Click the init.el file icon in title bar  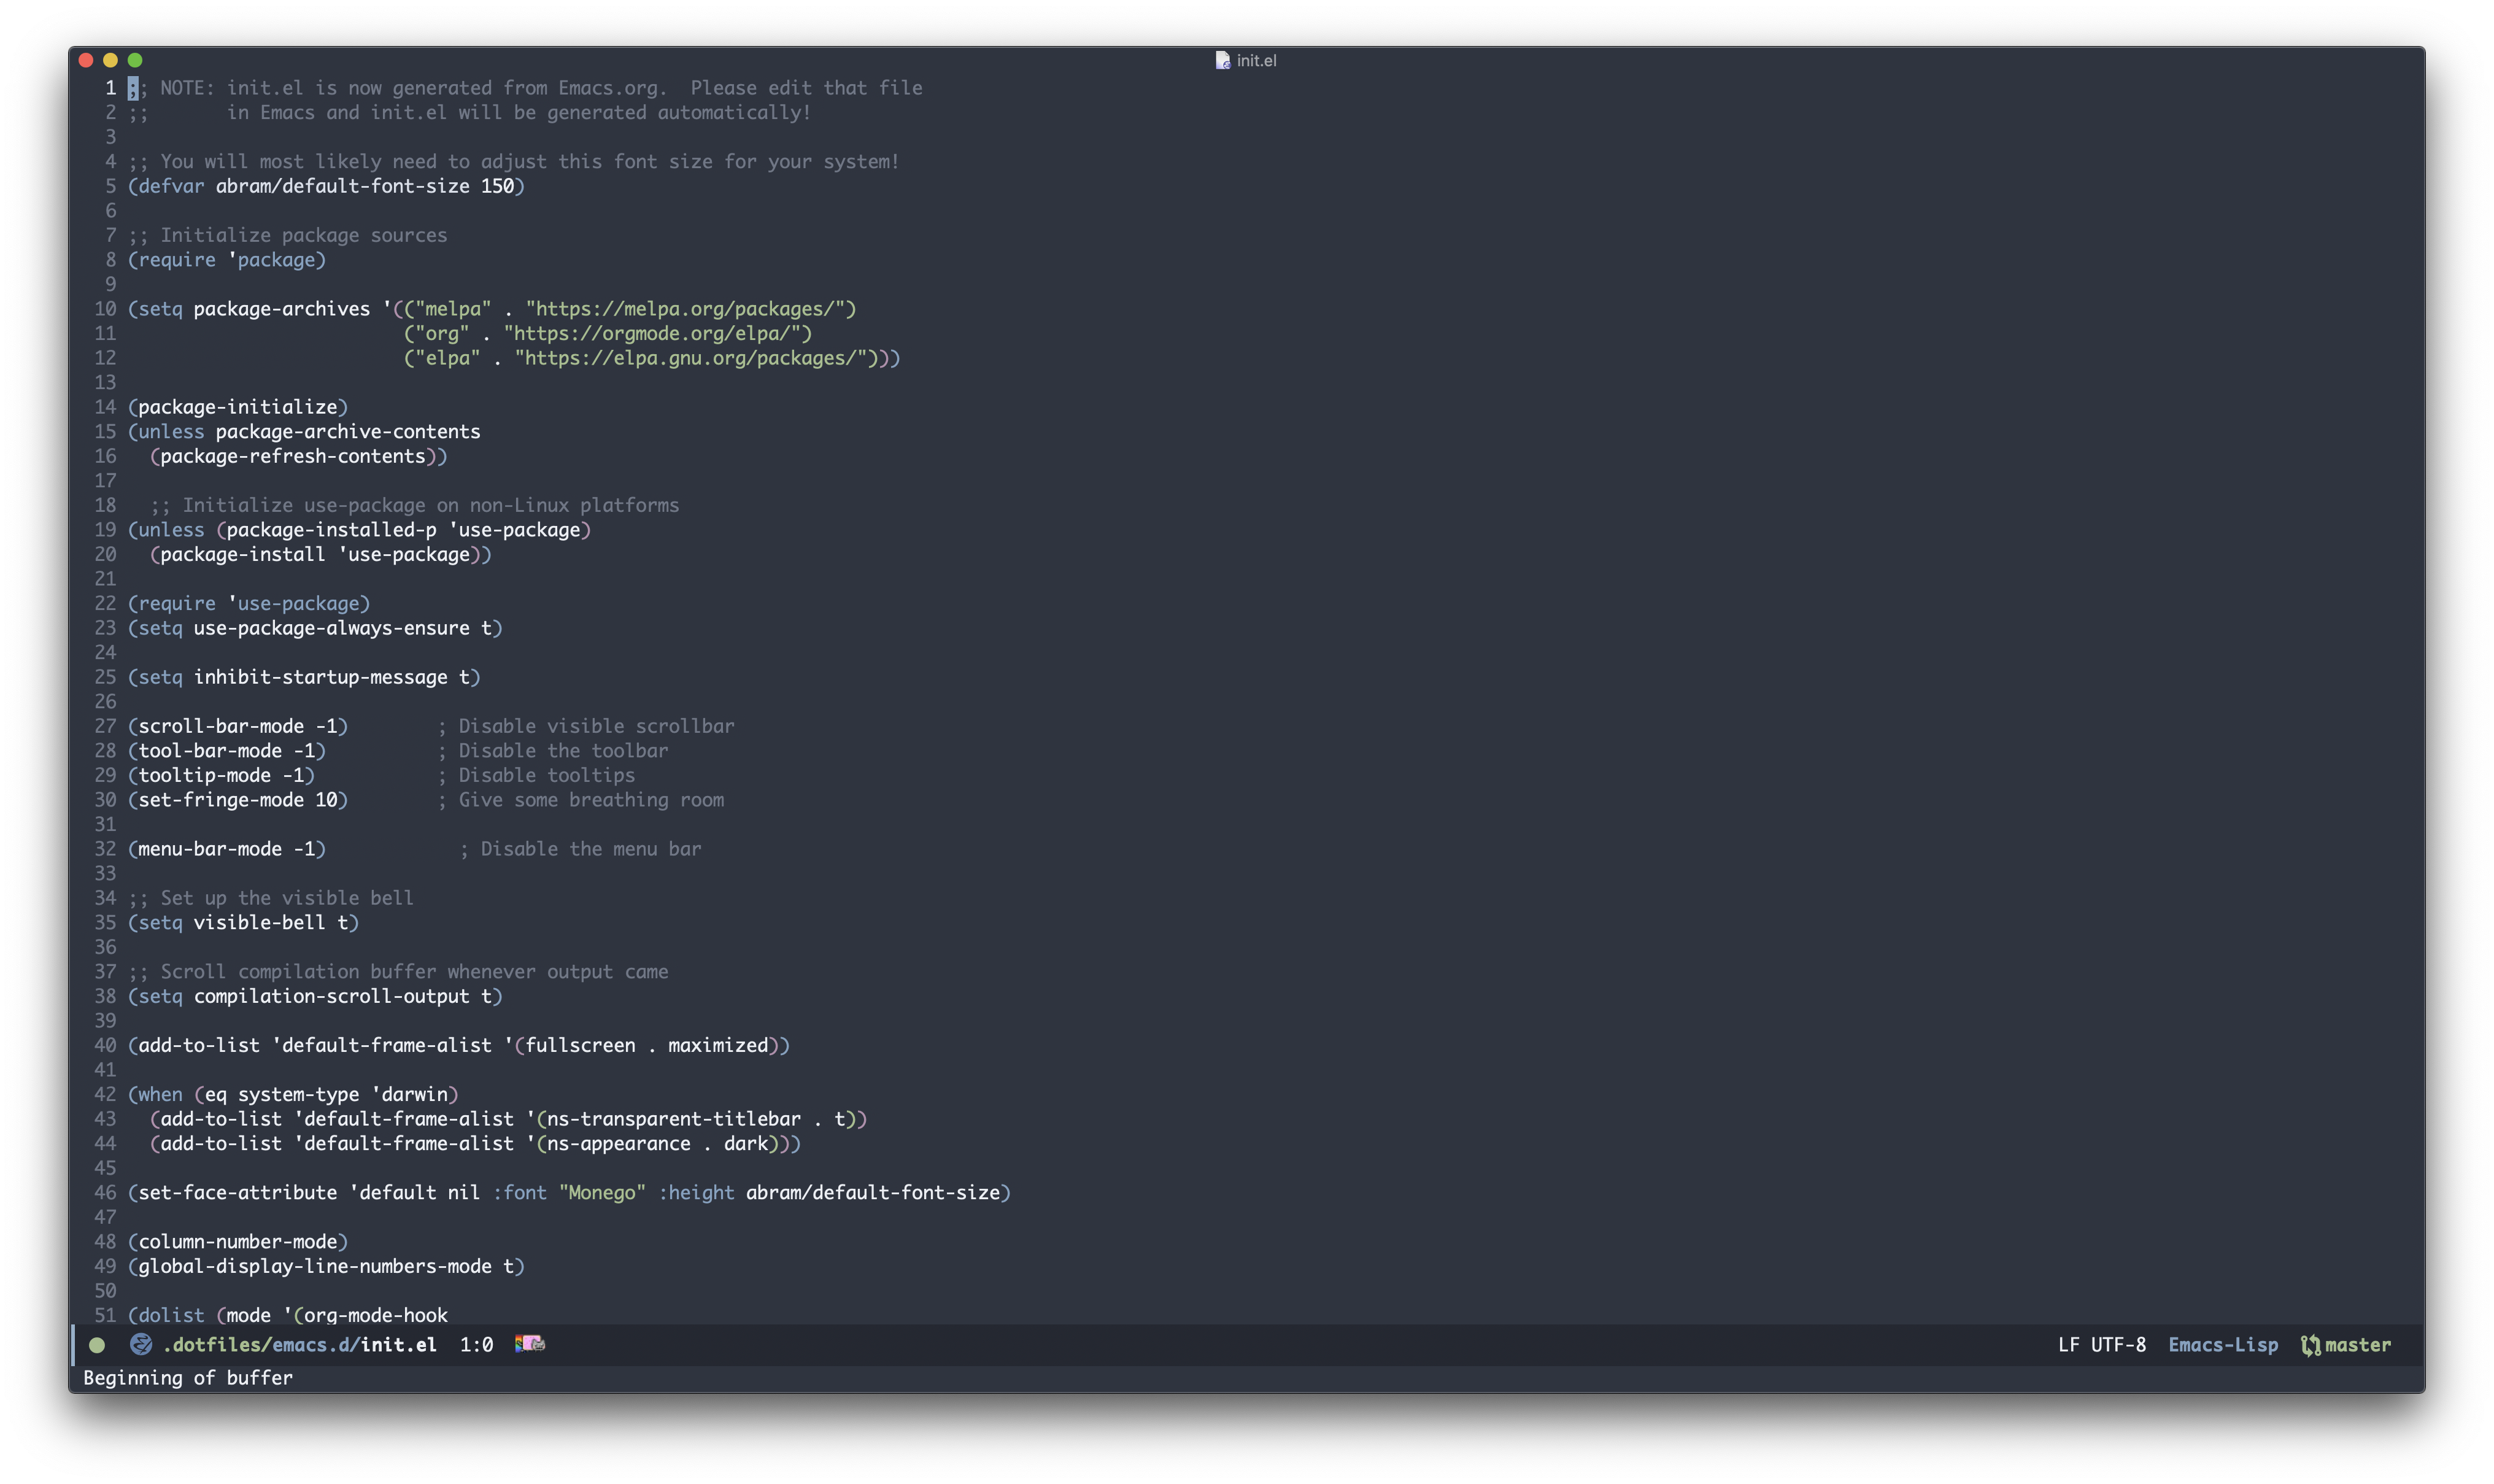[1221, 61]
